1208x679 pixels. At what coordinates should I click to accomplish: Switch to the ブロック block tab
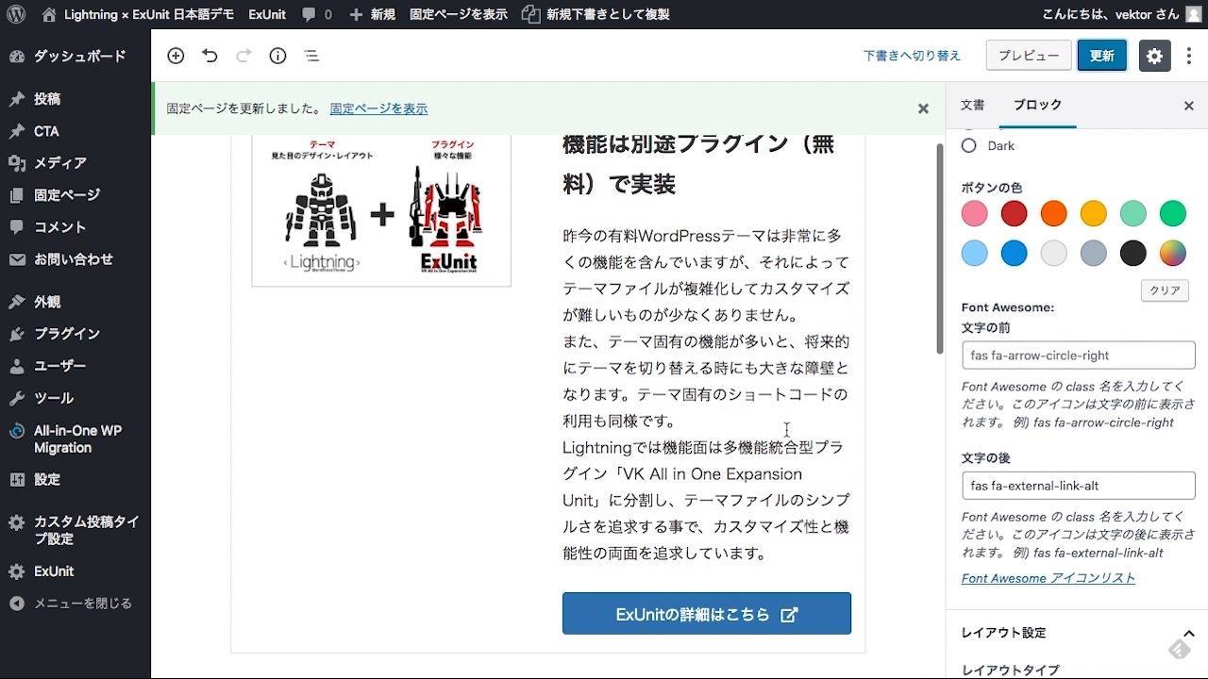(x=1037, y=105)
